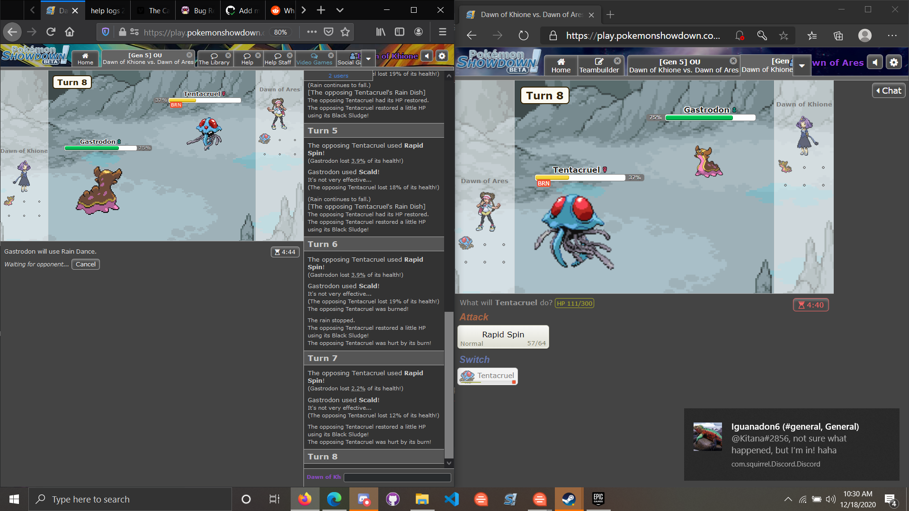Viewport: 909px width, 511px height.
Task: Open site permissions icon in Firefox address bar
Action: [x=134, y=32]
